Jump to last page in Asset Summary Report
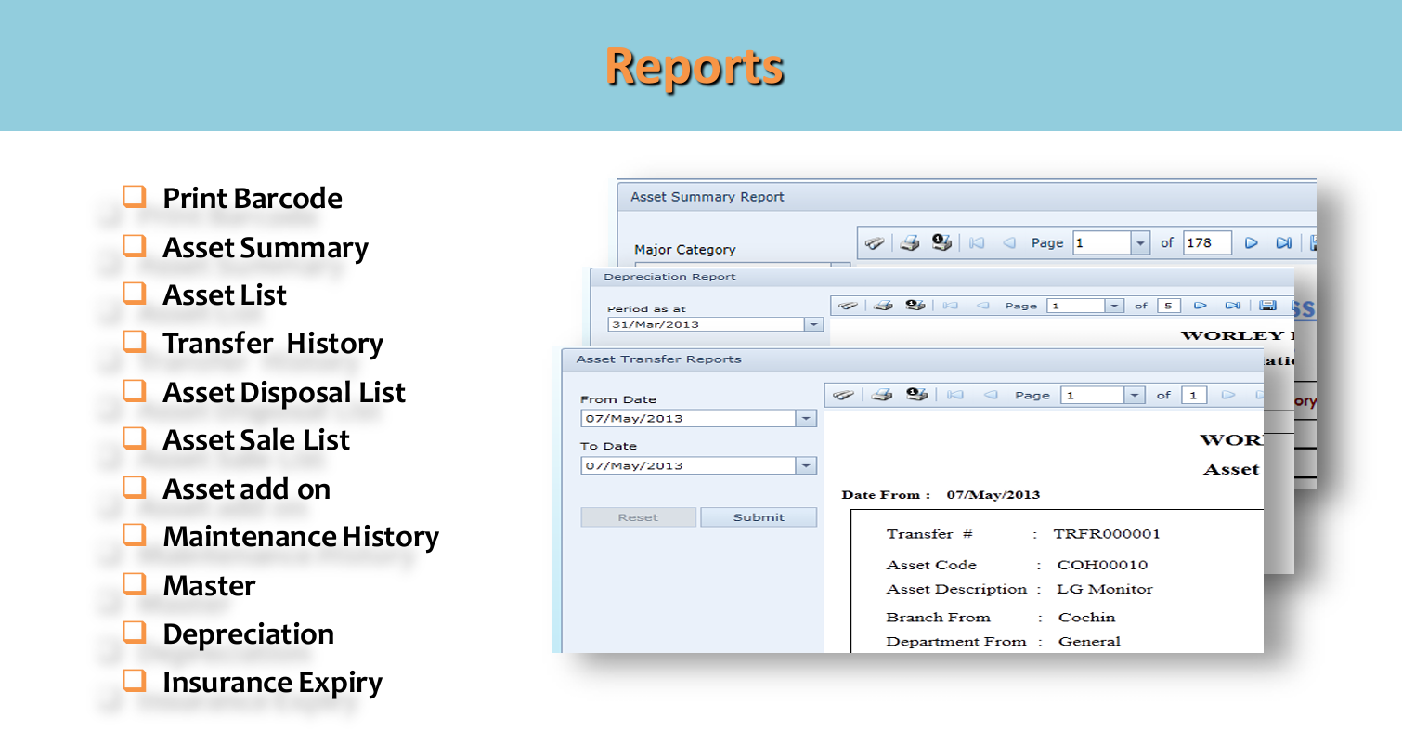 1283,243
